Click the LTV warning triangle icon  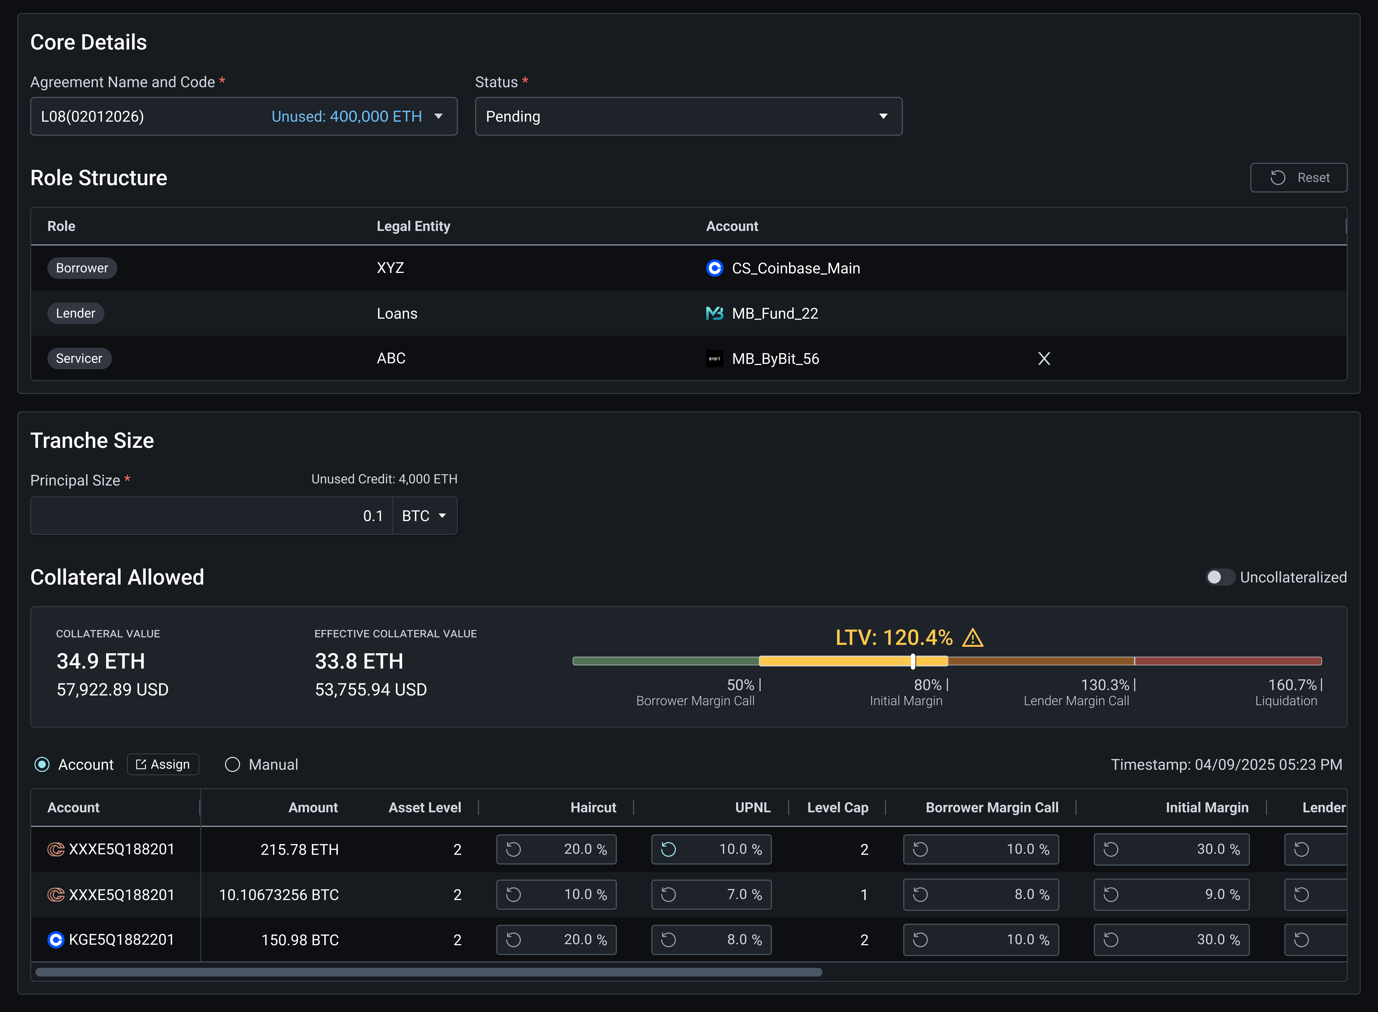coord(973,638)
